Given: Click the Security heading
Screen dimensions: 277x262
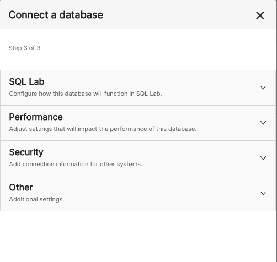Looking at the screenshot, I should tap(26, 152).
